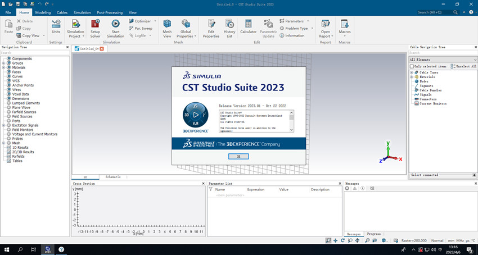
Task: Click the Start Simulation button
Action: click(x=115, y=28)
